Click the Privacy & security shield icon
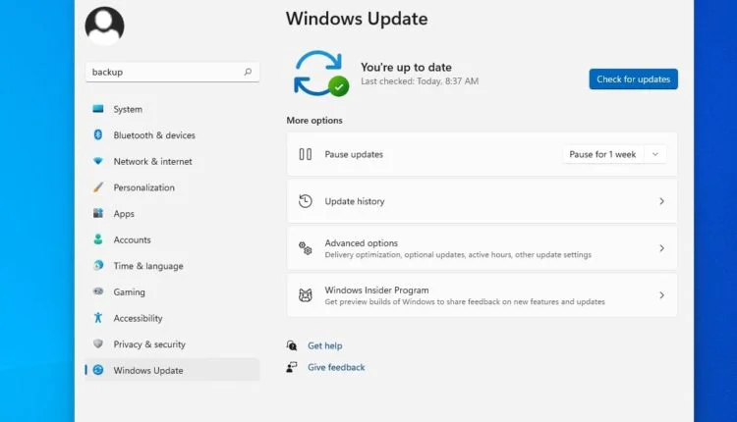 point(97,343)
